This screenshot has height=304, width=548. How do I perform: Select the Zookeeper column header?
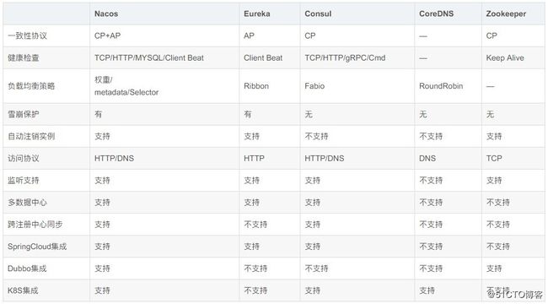[506, 14]
